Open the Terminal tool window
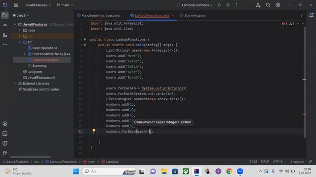The width and height of the screenshot is (316, 177). pyautogui.click(x=5, y=134)
